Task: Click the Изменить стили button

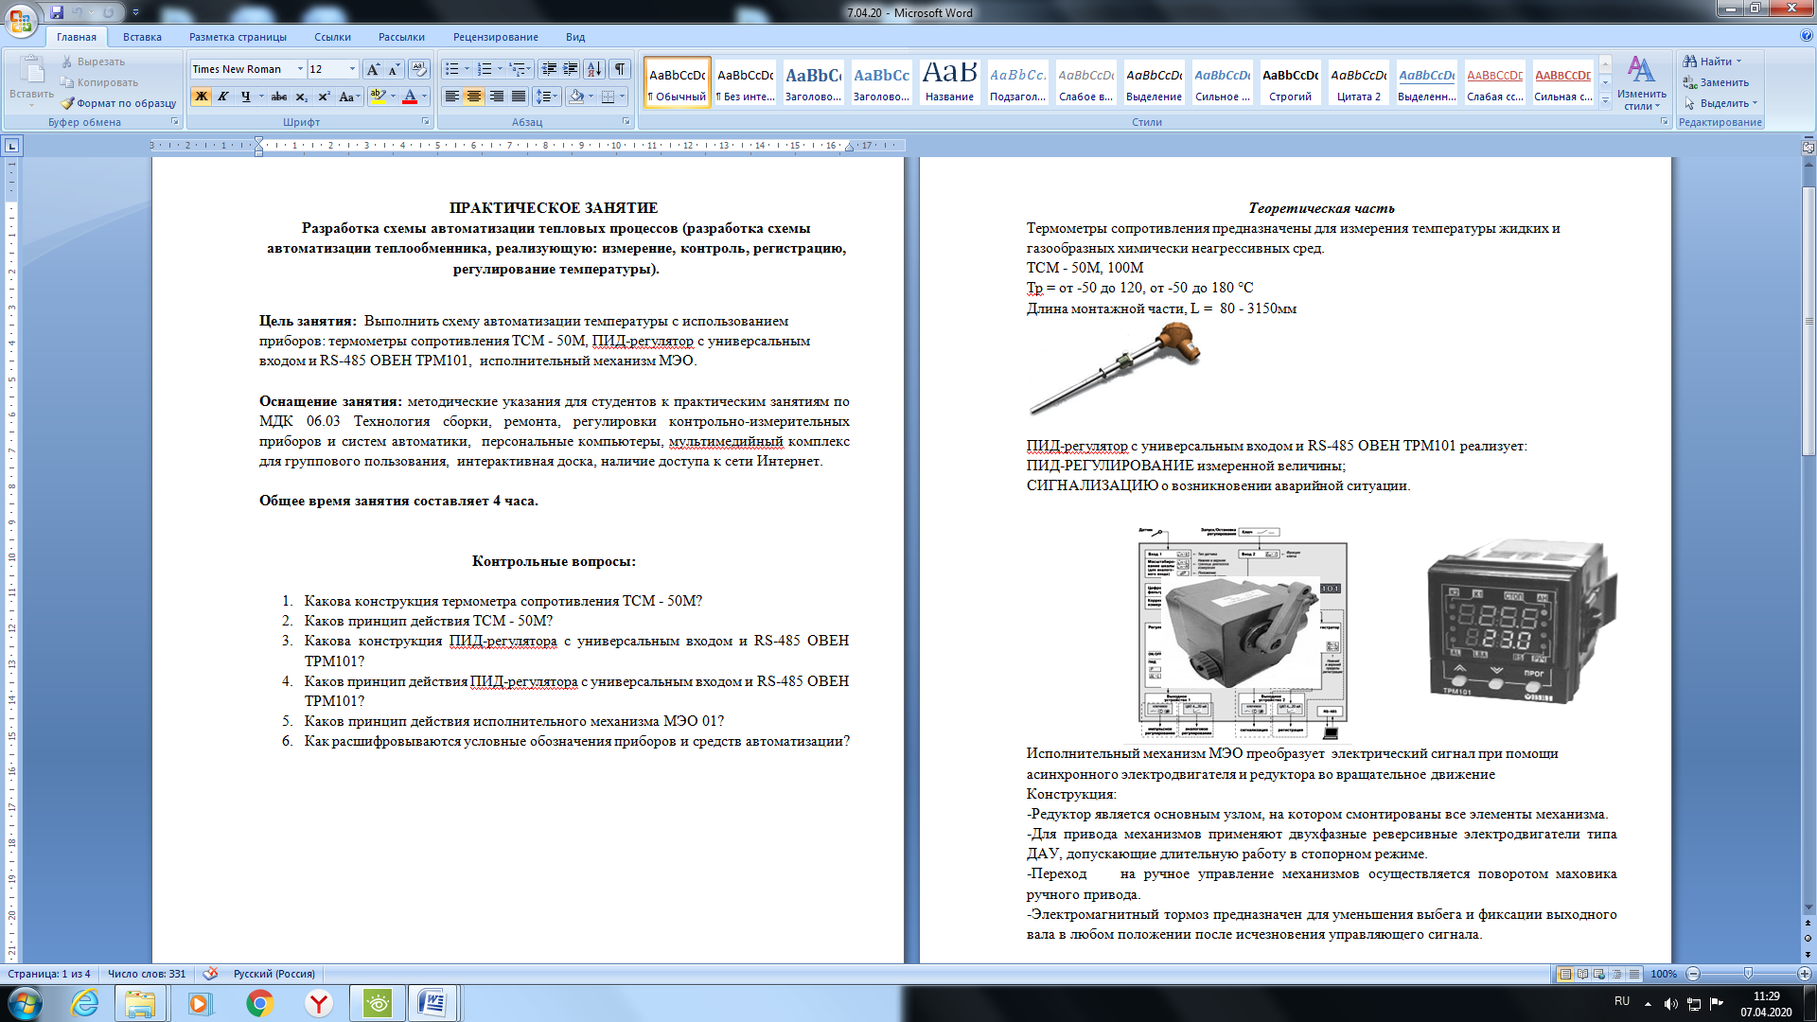Action: [x=1641, y=83]
